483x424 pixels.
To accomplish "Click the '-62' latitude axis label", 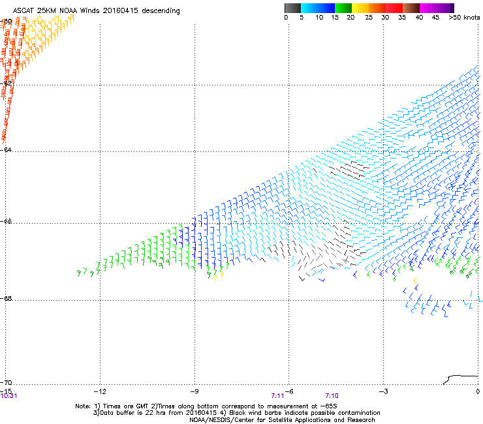I will [7, 83].
